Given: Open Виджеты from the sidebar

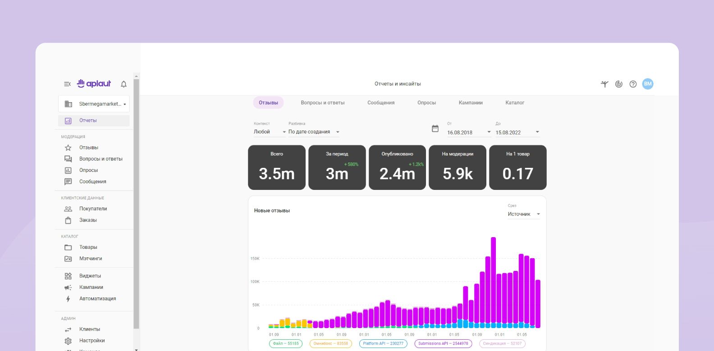Looking at the screenshot, I should pos(90,276).
